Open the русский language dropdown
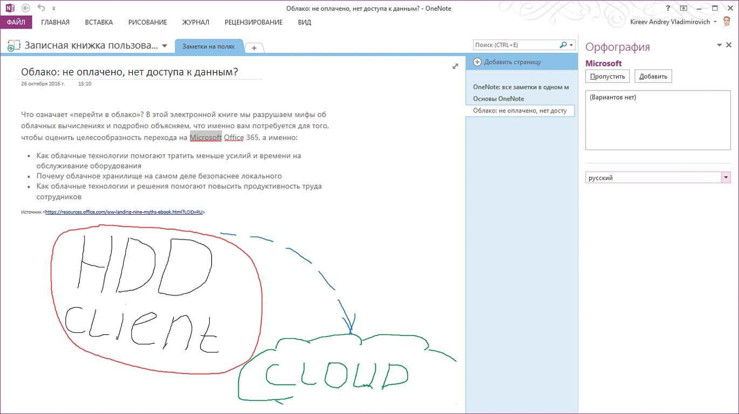 [726, 178]
